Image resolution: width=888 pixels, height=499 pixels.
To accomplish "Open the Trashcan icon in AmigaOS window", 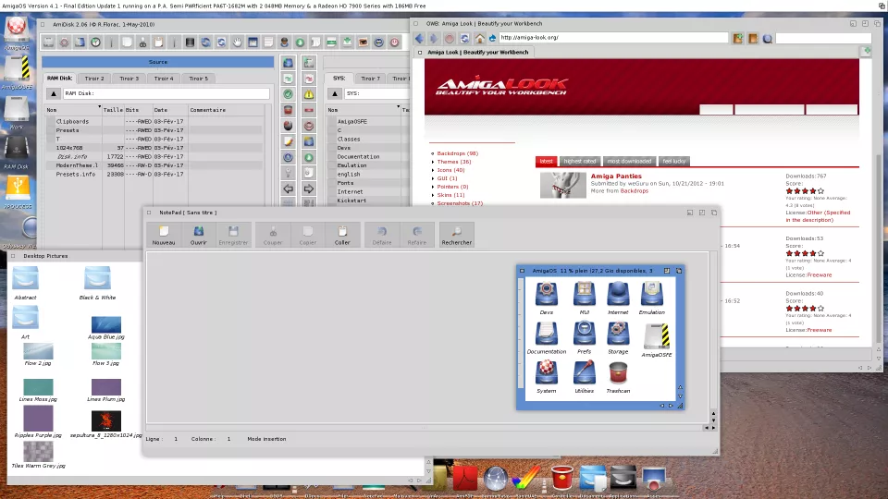I will pyautogui.click(x=618, y=373).
